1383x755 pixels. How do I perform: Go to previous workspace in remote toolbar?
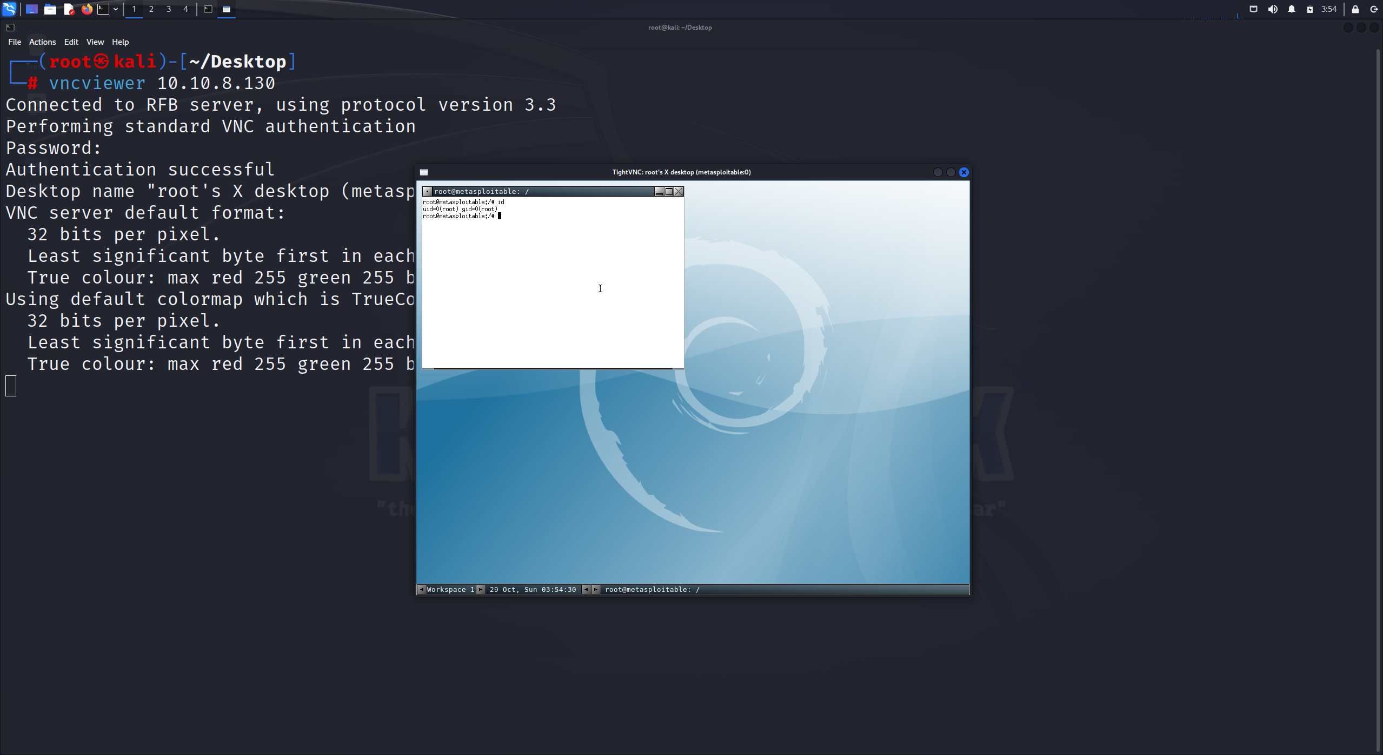click(x=422, y=590)
